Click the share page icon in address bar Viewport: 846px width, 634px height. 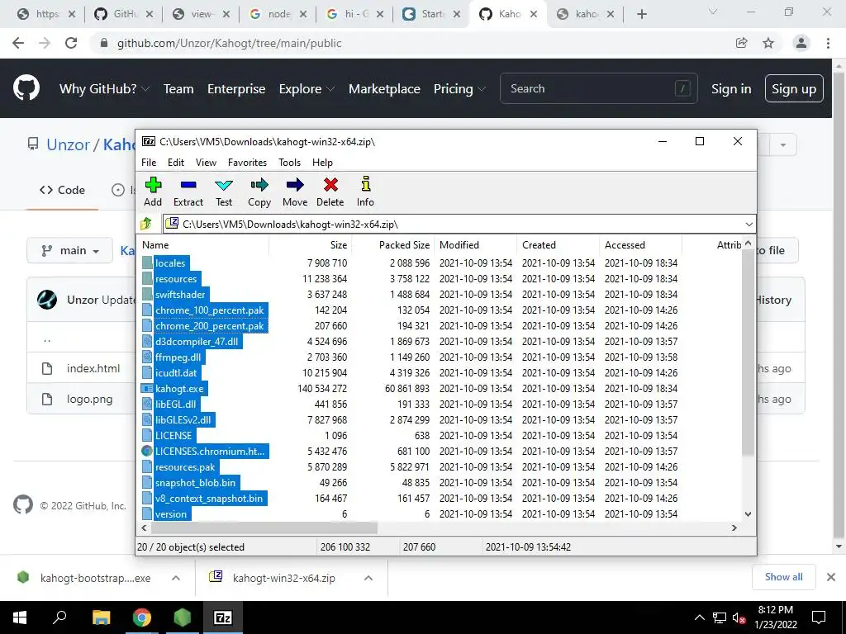point(741,43)
